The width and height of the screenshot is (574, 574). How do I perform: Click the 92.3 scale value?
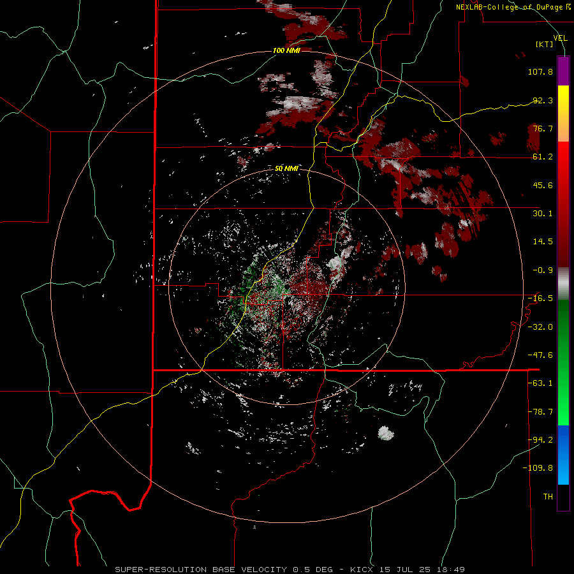click(x=543, y=100)
